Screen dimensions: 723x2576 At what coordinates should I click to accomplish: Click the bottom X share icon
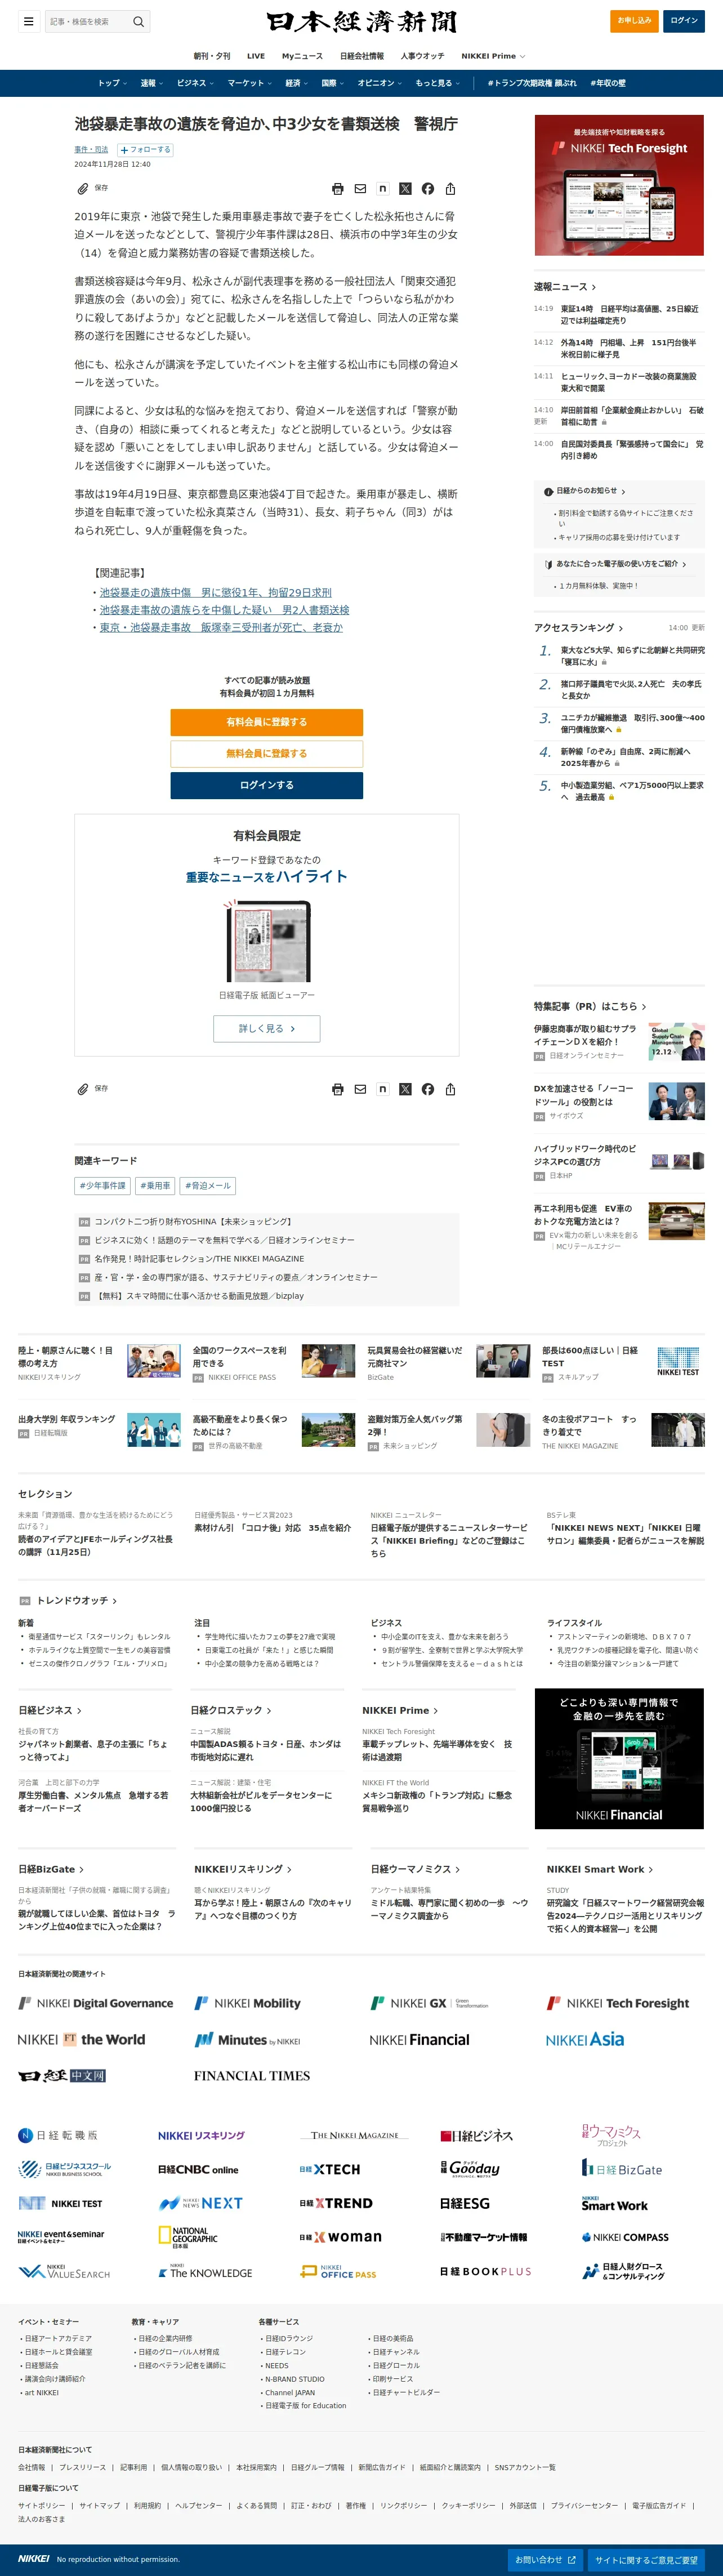click(405, 1089)
